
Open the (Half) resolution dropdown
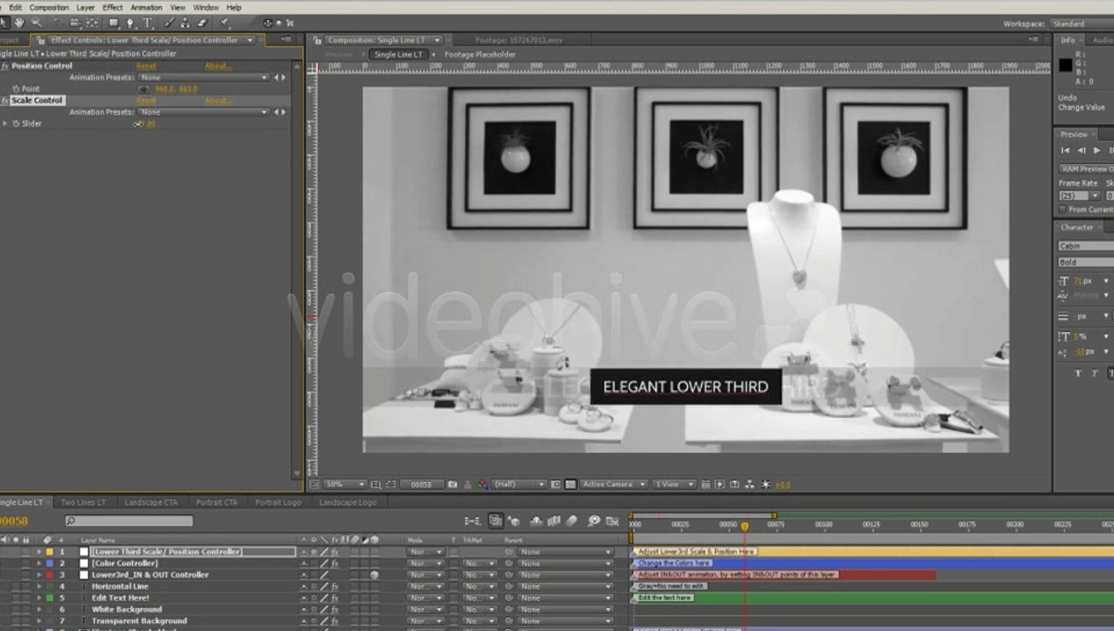[519, 485]
